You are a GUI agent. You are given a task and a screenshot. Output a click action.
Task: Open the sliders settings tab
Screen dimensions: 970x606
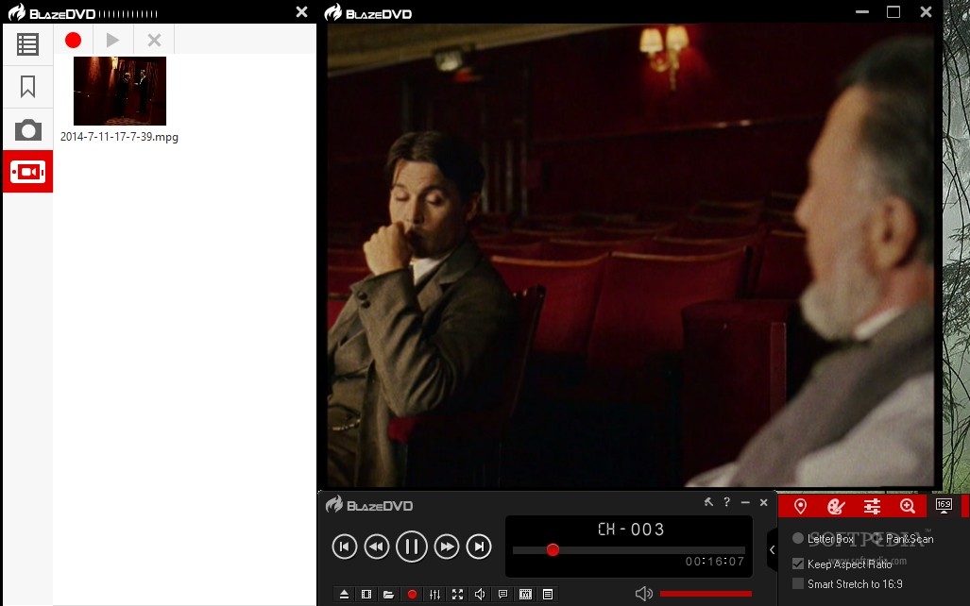[872, 507]
